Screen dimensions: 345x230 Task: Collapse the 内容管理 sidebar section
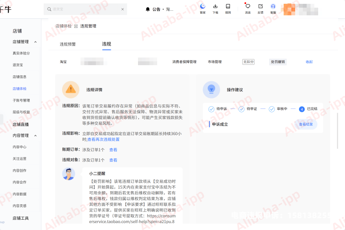(36, 136)
